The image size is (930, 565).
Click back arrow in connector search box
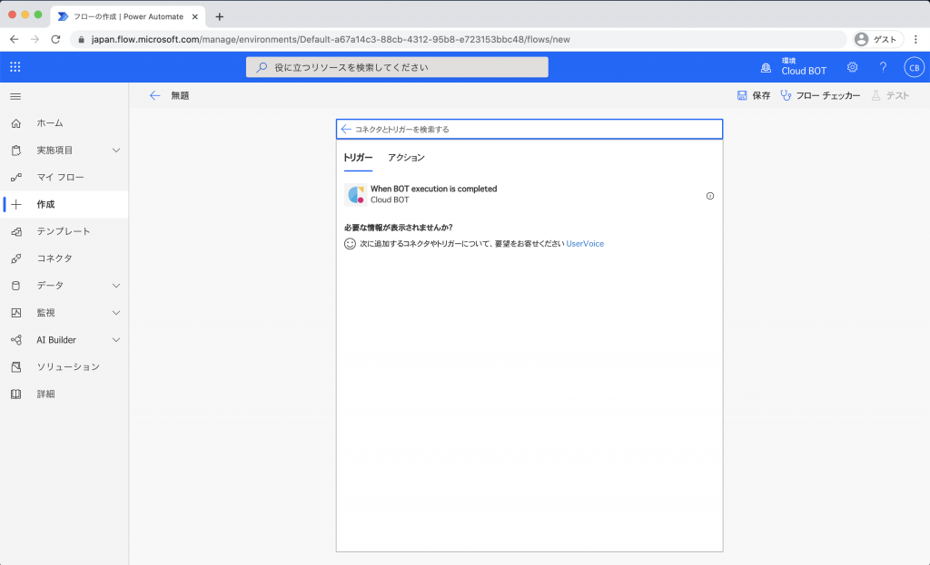point(346,129)
